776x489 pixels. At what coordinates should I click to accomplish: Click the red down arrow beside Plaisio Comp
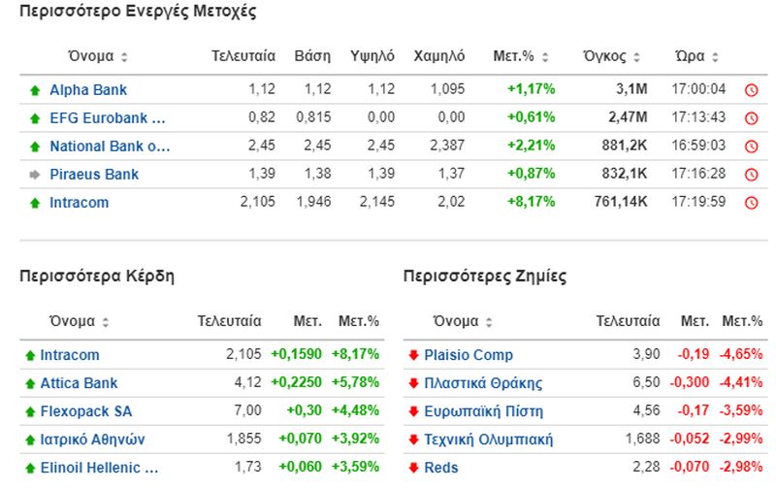(414, 355)
